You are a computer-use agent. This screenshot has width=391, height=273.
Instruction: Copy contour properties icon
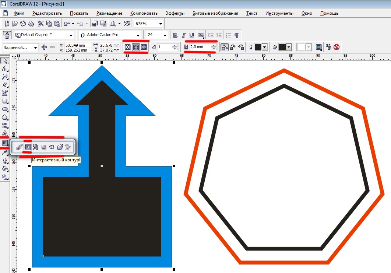(328, 47)
